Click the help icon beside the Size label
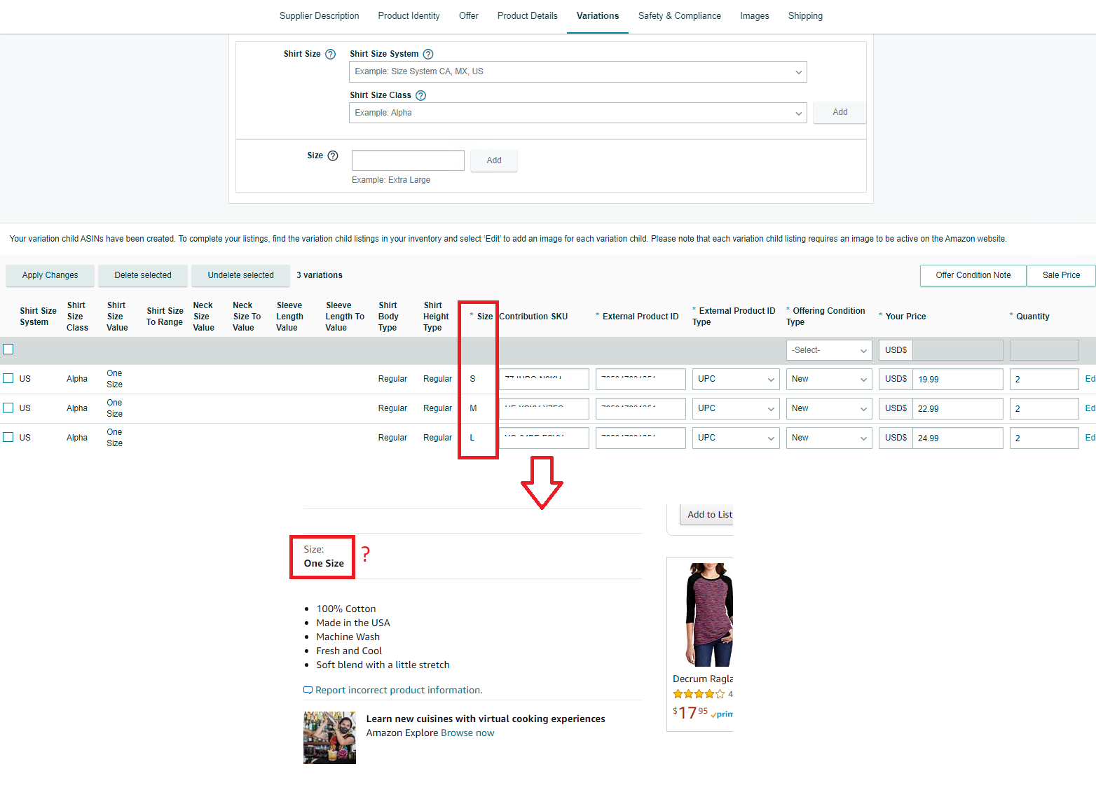Image resolution: width=1096 pixels, height=790 pixels. (333, 155)
